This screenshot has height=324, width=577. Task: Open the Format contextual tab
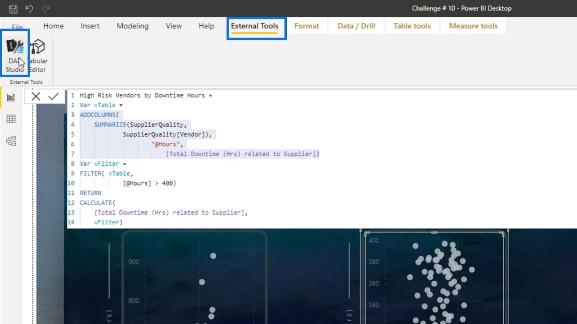point(307,26)
